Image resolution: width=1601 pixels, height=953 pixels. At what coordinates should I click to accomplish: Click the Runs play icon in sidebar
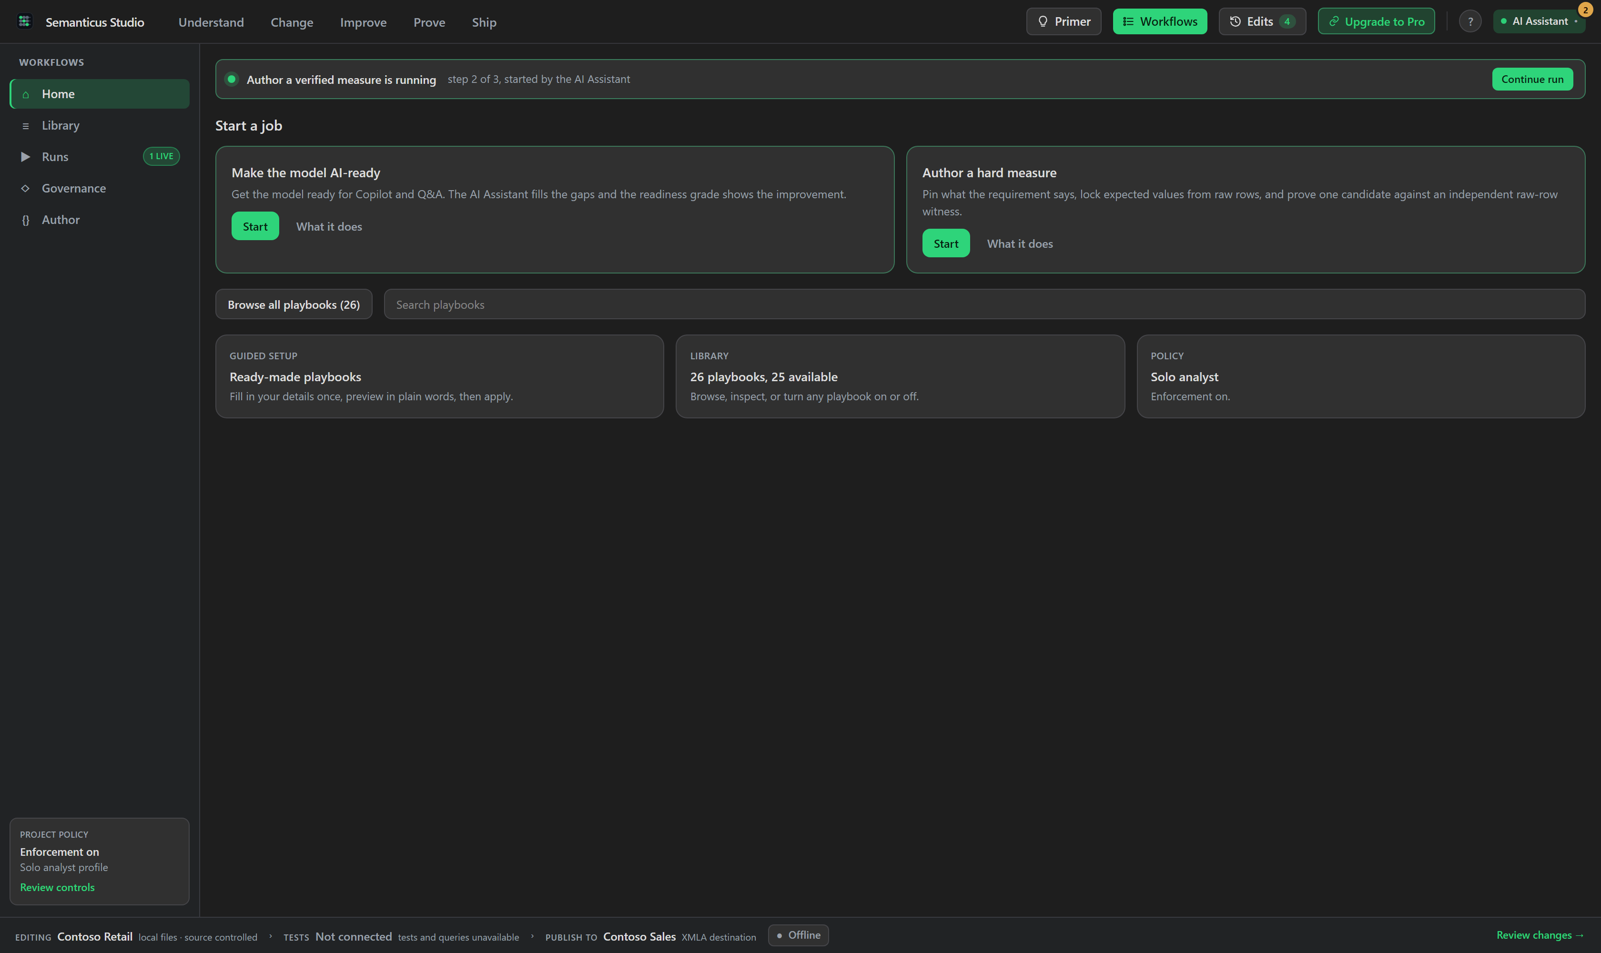26,157
